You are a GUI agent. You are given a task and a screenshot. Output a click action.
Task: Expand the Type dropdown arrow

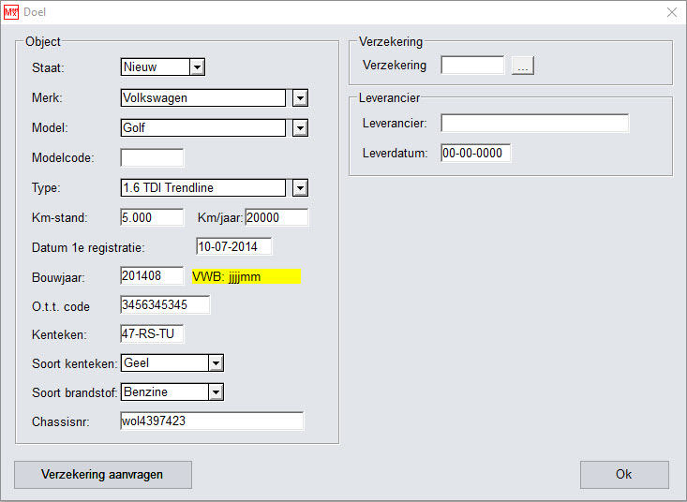(x=300, y=188)
